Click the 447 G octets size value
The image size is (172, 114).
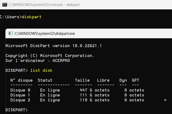[x=95, y=90]
